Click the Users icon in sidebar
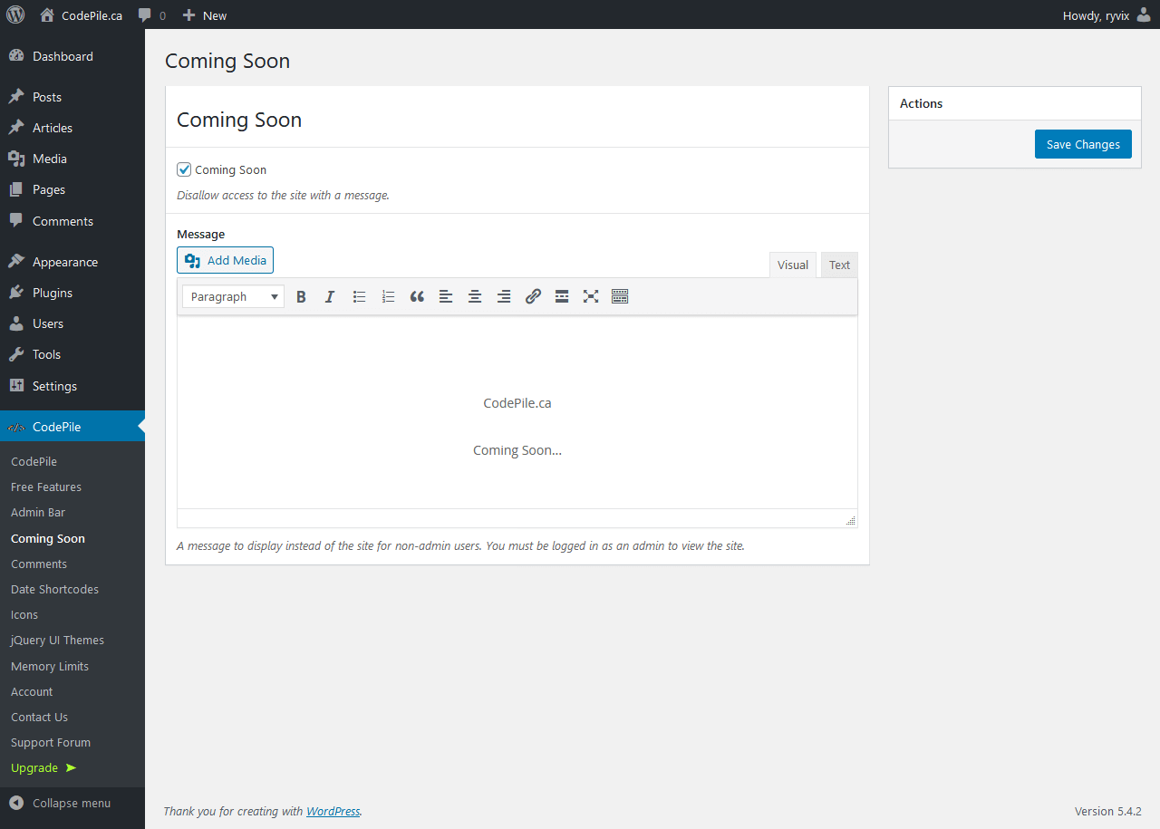Image resolution: width=1160 pixels, height=829 pixels. click(x=16, y=323)
